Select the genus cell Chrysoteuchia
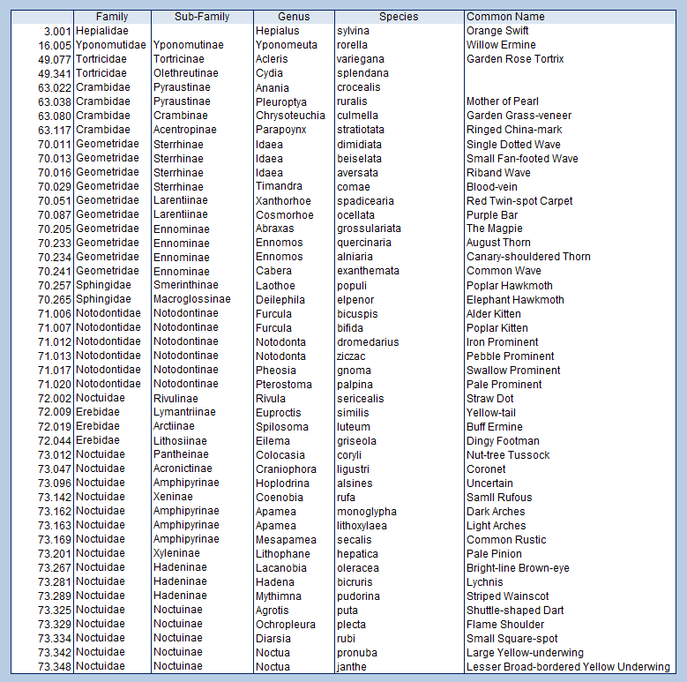This screenshot has height=682, width=687. point(290,116)
